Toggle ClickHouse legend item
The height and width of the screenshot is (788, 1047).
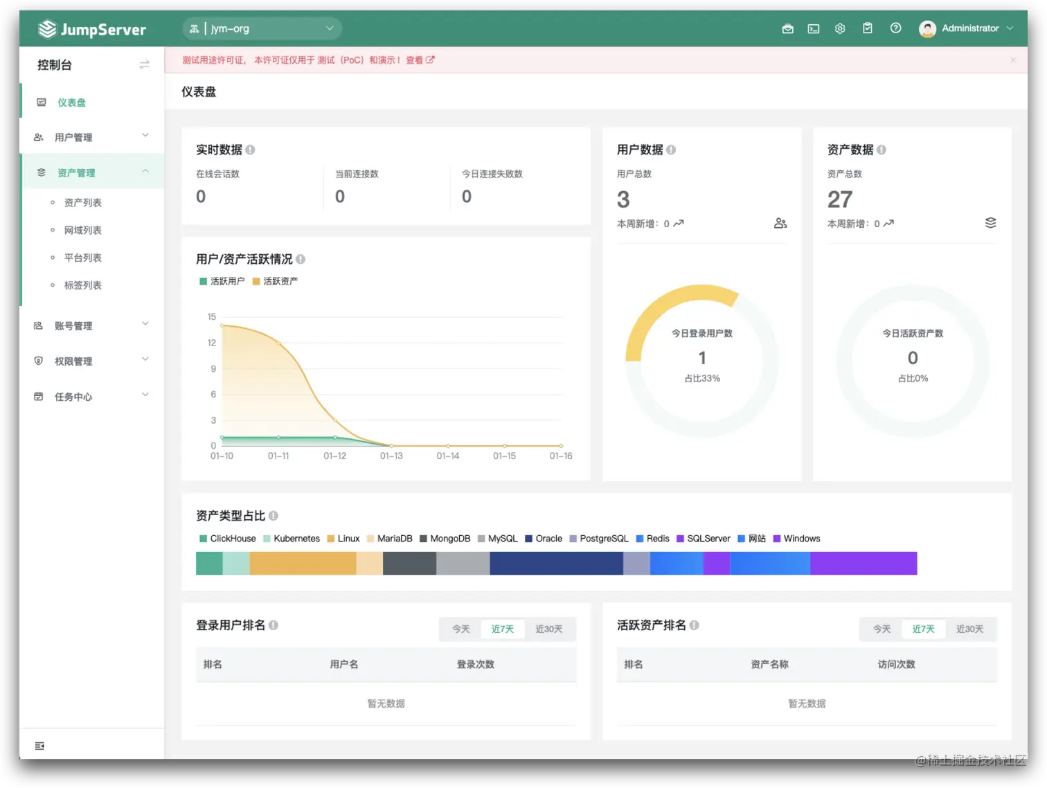(x=228, y=539)
